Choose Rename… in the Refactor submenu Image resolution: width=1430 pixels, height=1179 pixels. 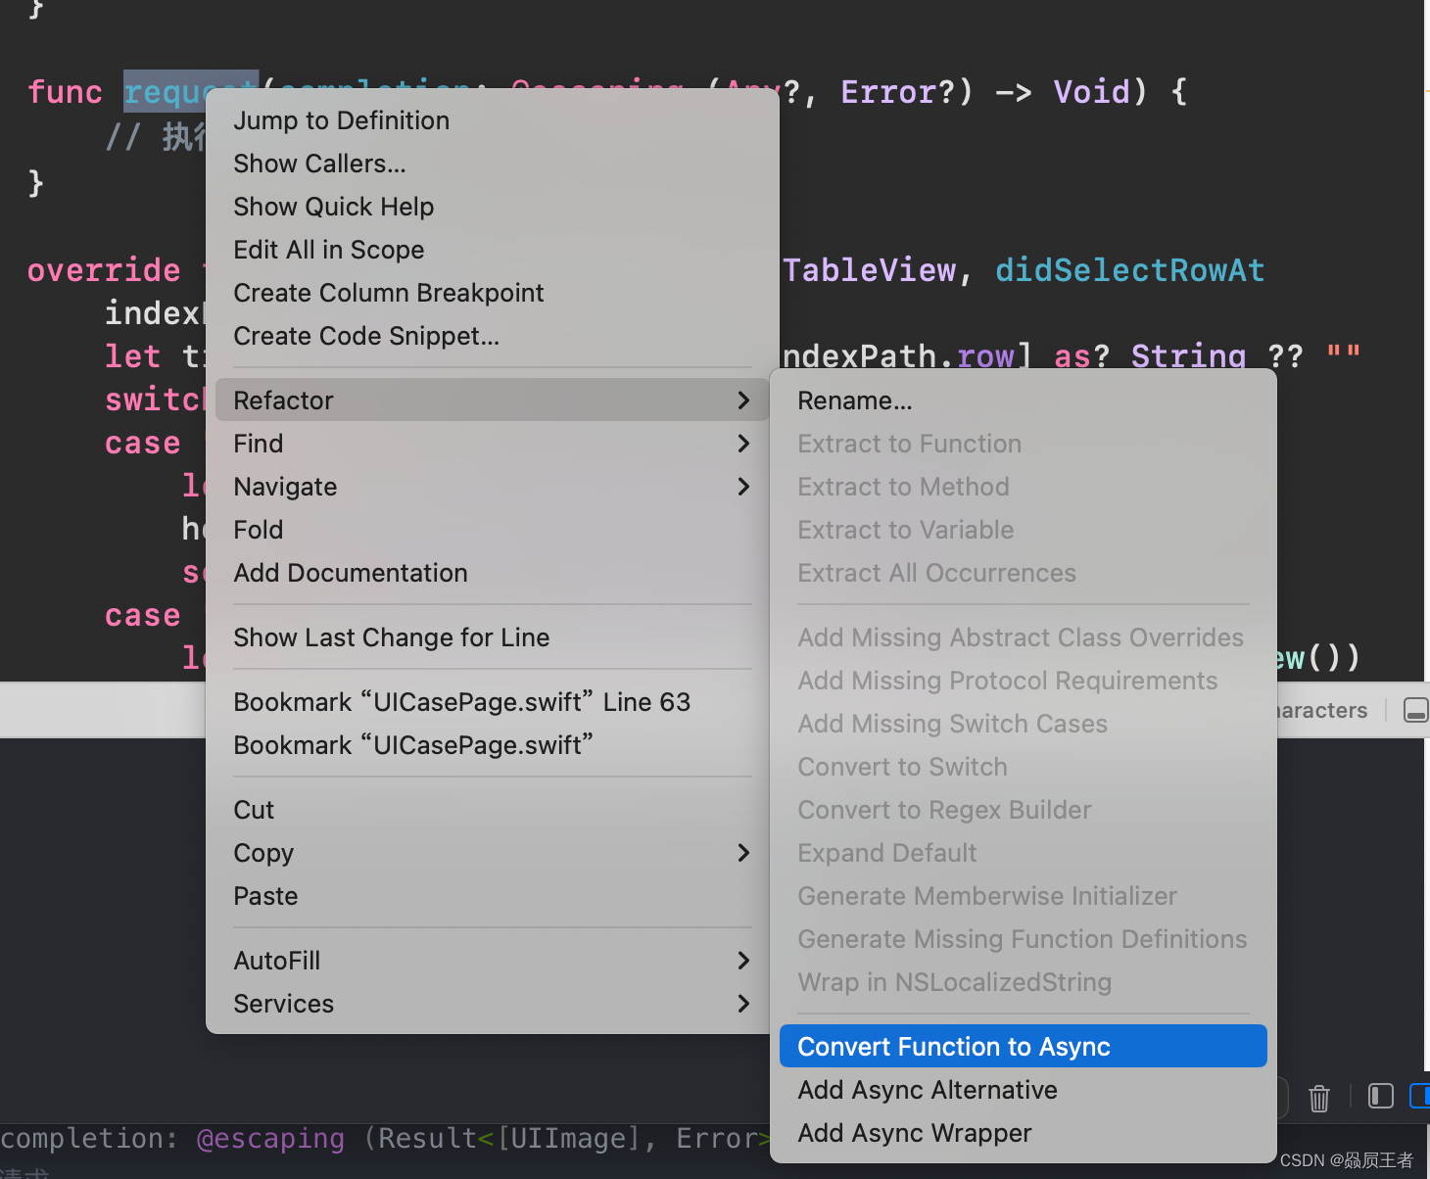point(1024,401)
